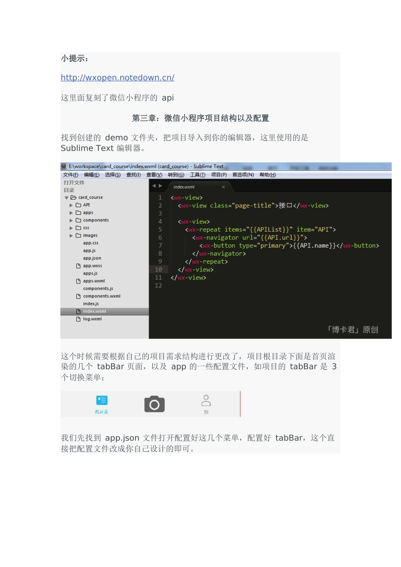Viewport: 401px width, 567px height.
Task: Open the 帮助(H) menu
Action: click(x=268, y=175)
